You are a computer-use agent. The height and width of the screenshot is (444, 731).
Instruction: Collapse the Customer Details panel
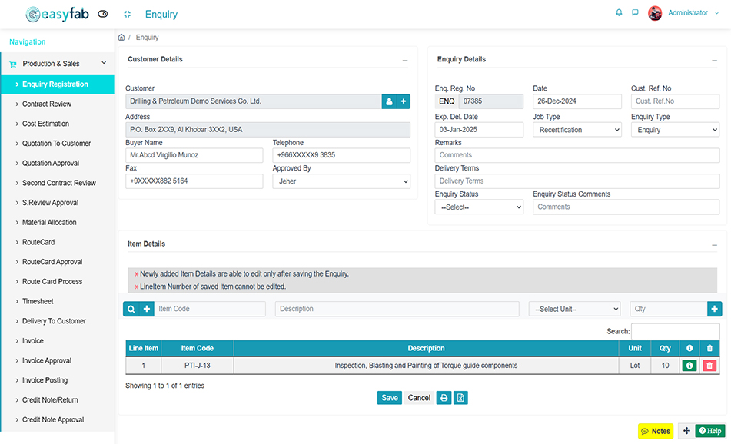pyautogui.click(x=405, y=60)
